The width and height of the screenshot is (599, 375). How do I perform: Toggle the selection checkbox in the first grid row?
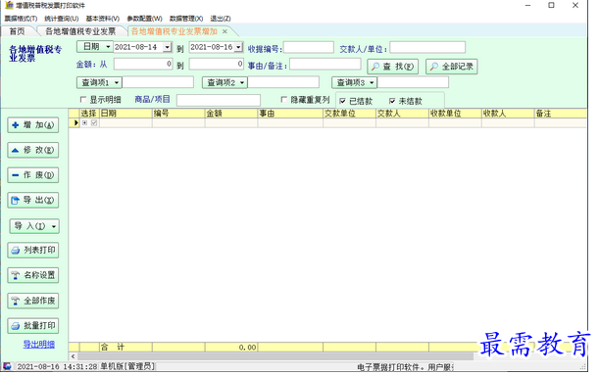pos(94,122)
